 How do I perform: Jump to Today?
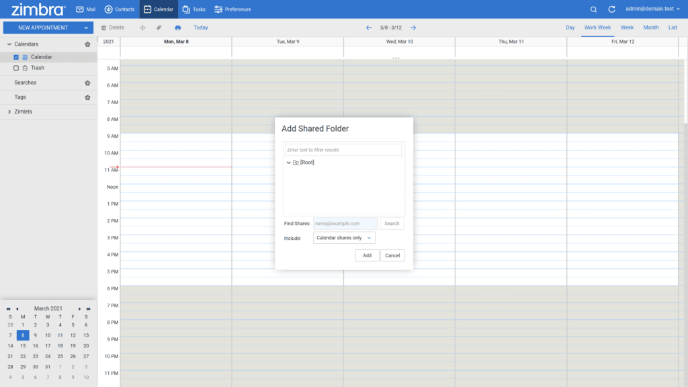pos(200,28)
